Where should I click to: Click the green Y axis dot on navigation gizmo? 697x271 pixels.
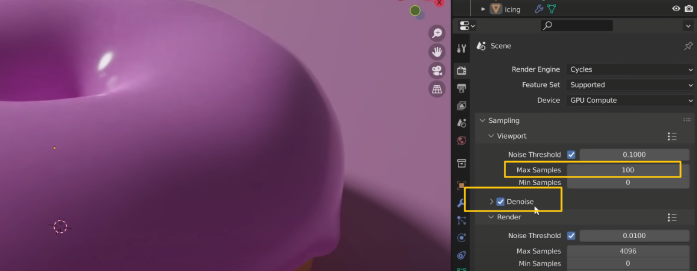tap(415, 11)
